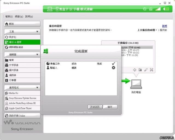
Task: Select backup at 下午 10:21
Action: click(137, 53)
